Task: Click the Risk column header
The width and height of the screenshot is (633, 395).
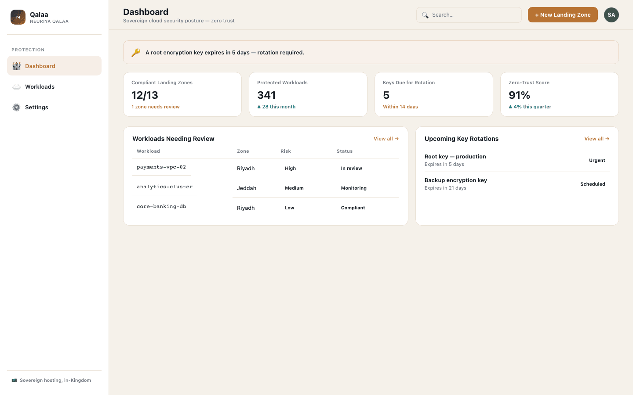Action: (286, 151)
